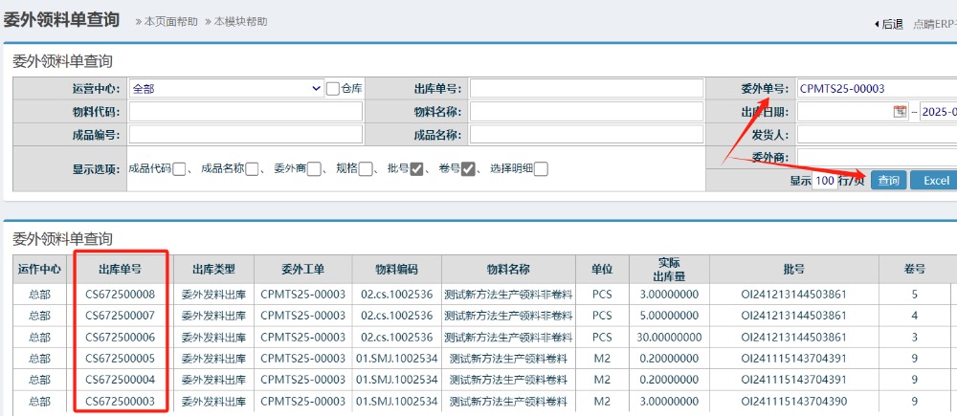Click the 查询 search button
Viewport: 957px width, 416px height.
(x=888, y=181)
